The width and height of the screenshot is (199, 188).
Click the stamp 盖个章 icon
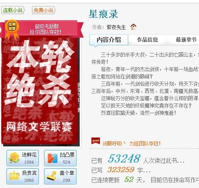point(52,176)
